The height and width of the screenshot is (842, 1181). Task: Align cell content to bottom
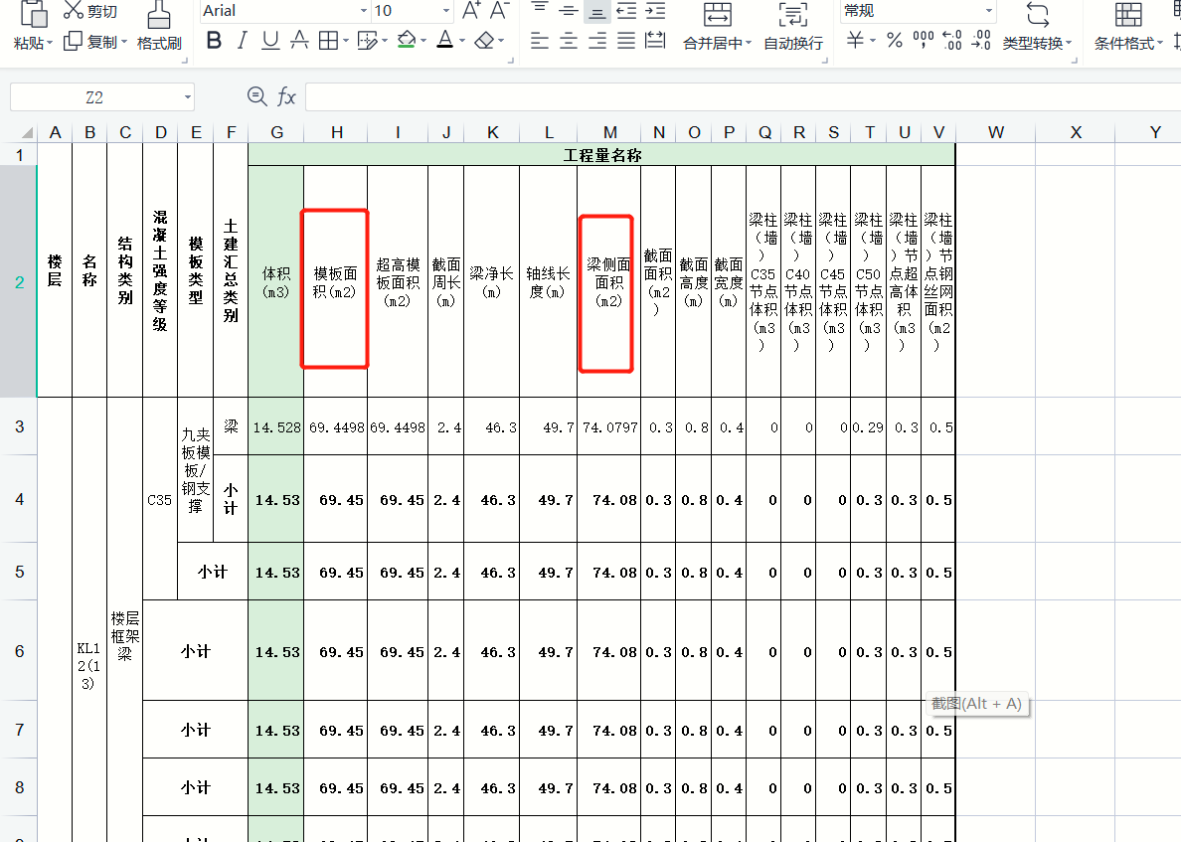click(x=597, y=11)
